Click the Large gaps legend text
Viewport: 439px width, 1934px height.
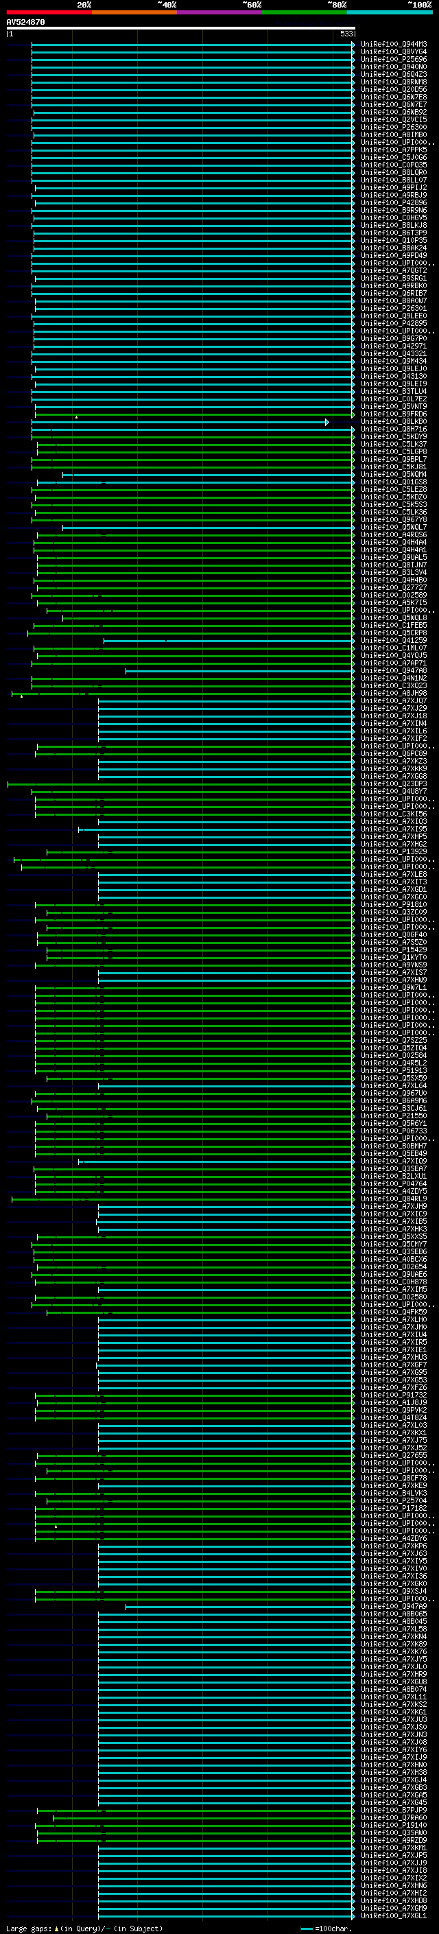(x=29, y=1928)
